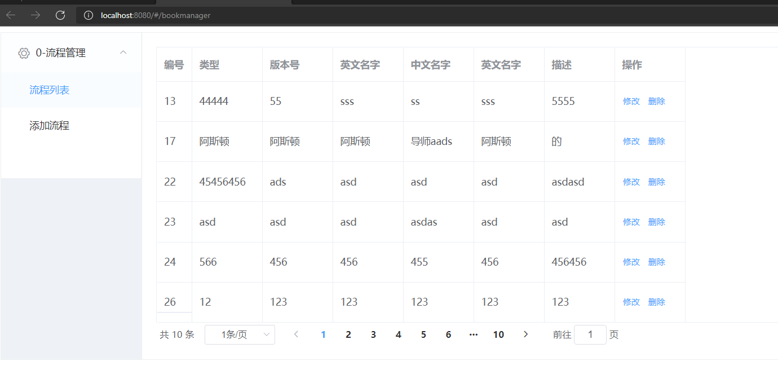Go to page 6 in pagination
The image size is (778, 379).
coord(448,334)
